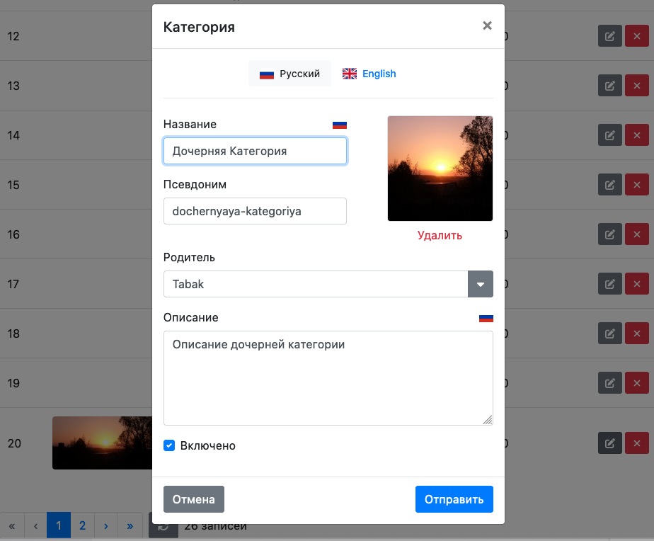Edit row 16 with the pencil icon
Viewport: 654px width, 541px height.
click(610, 234)
